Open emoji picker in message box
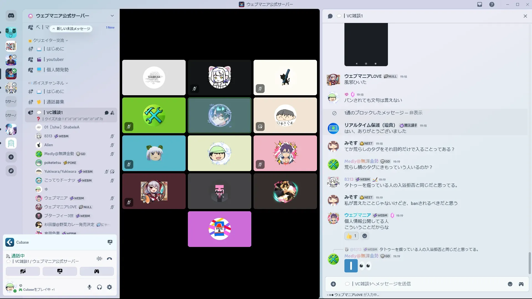The width and height of the screenshot is (532, 299). point(510,284)
